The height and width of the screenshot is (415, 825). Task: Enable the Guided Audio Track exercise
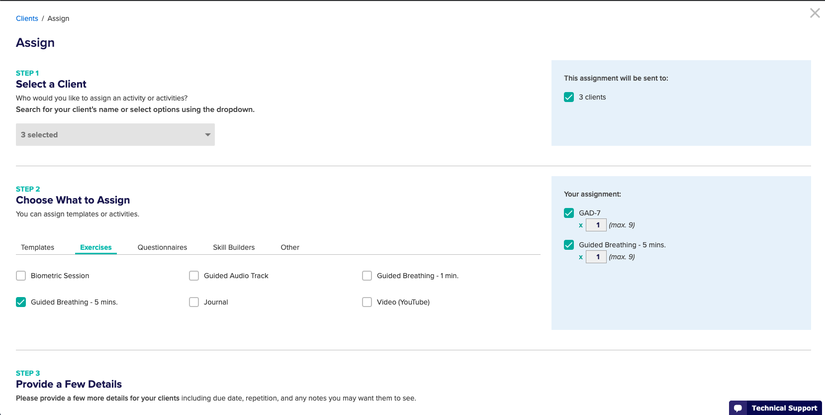click(x=194, y=276)
